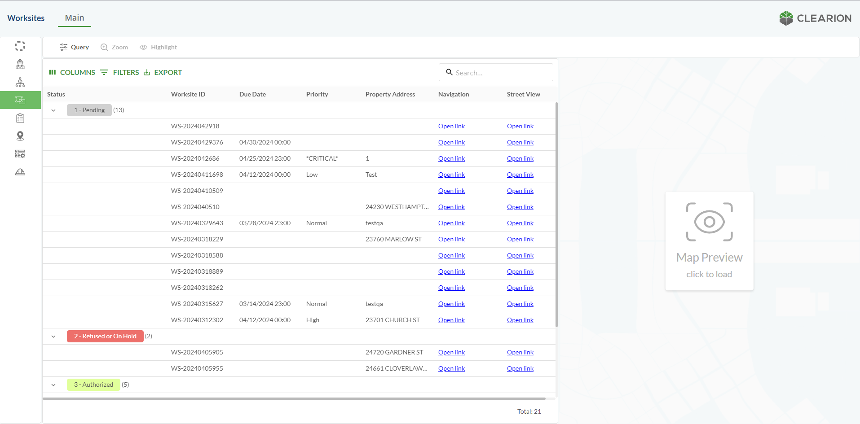The height and width of the screenshot is (424, 860).
Task: Switch to the Main tab
Action: point(75,18)
